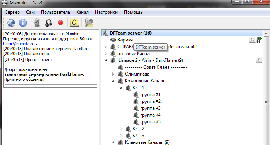Click channel icon of группа #1

coord(136,95)
